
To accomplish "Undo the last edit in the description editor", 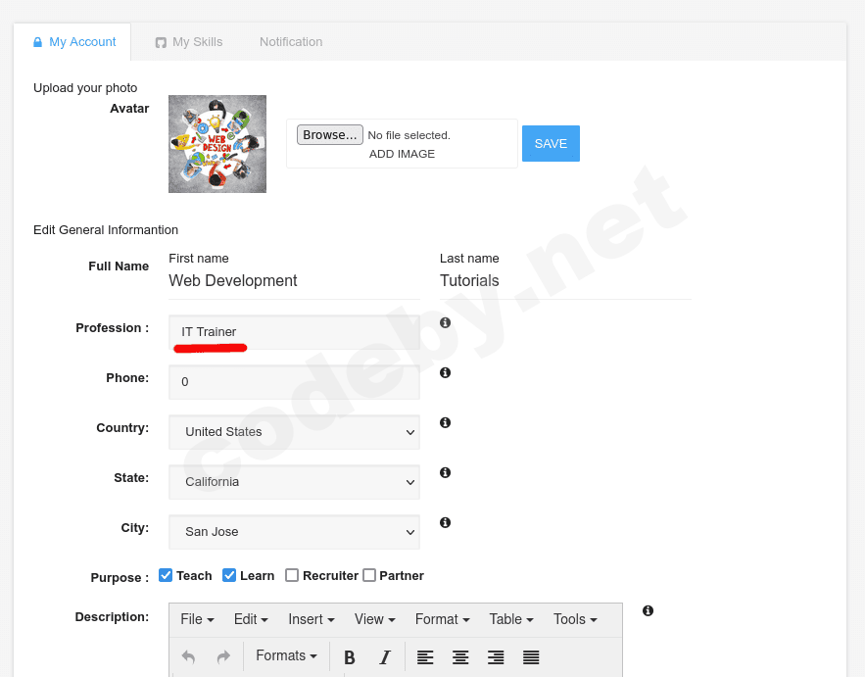I will click(188, 656).
